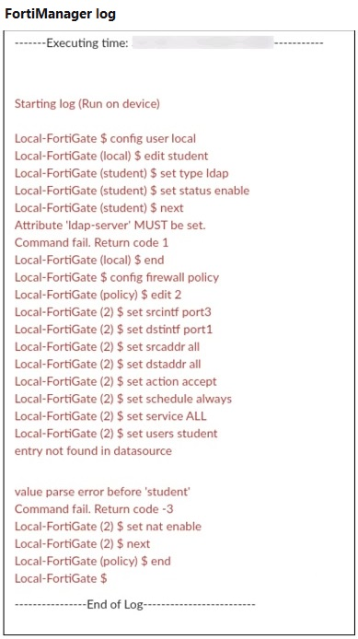Select the set users student line
Image resolution: width=358 pixels, height=639 pixels.
[116, 433]
